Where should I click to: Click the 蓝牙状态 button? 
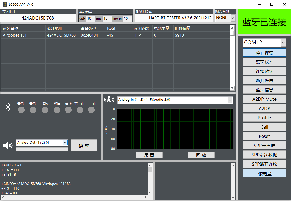264,62
